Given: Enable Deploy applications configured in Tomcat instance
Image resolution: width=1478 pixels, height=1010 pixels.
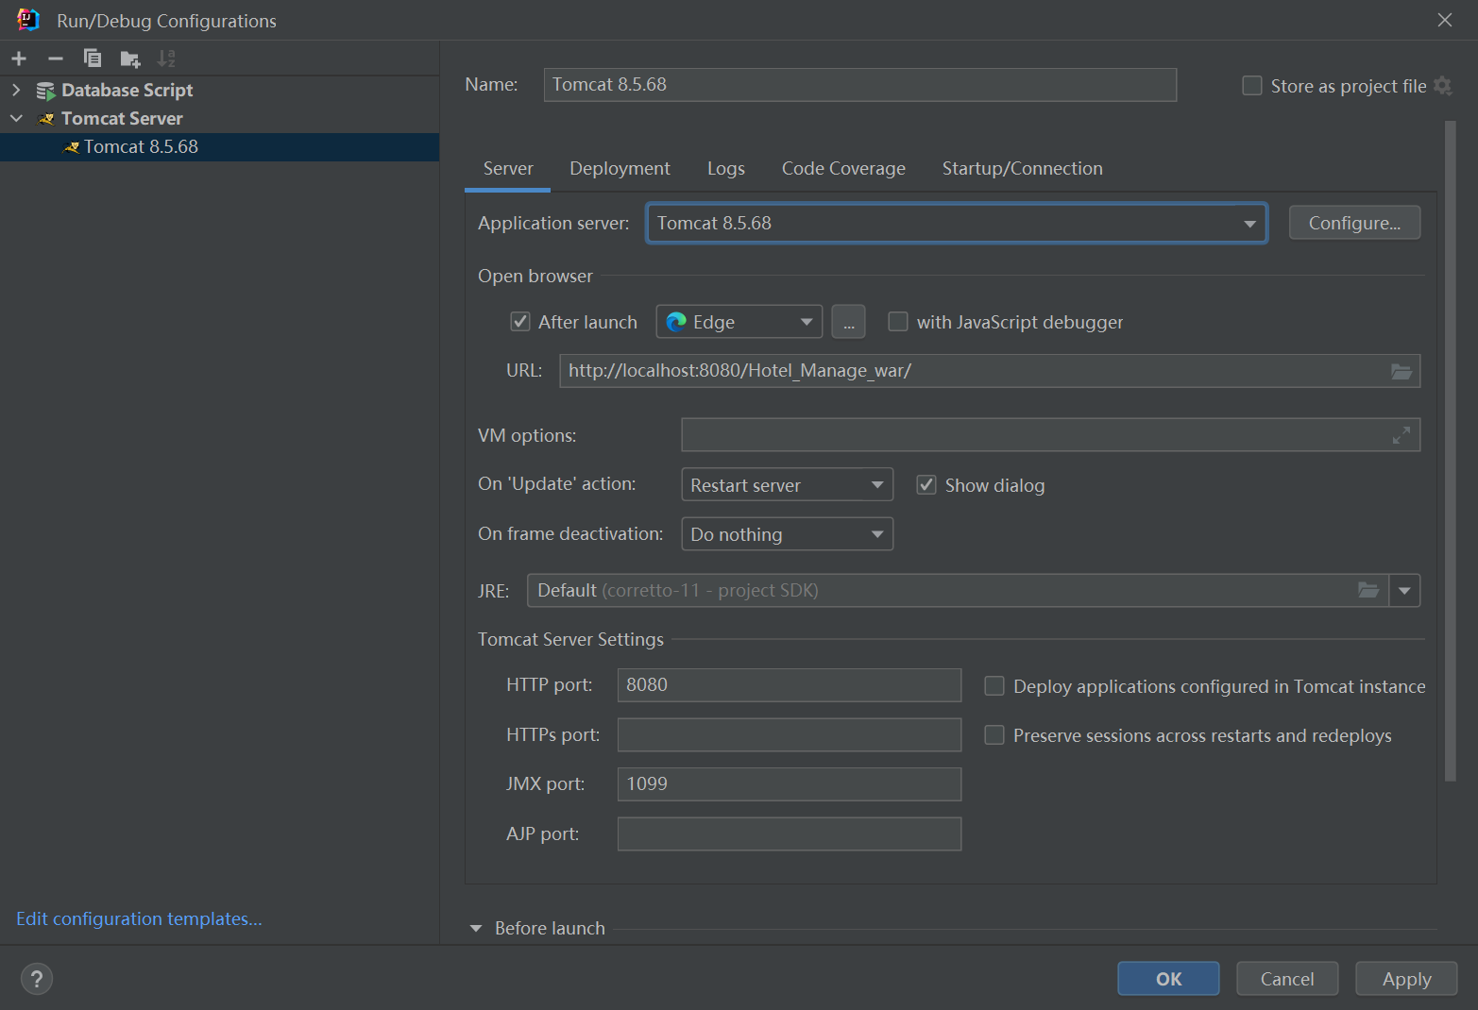Looking at the screenshot, I should tap(994, 686).
